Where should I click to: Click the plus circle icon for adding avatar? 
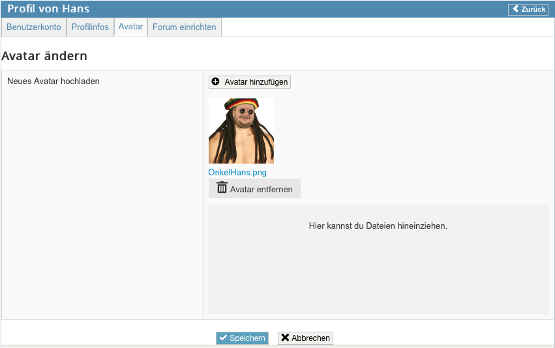[x=216, y=82]
